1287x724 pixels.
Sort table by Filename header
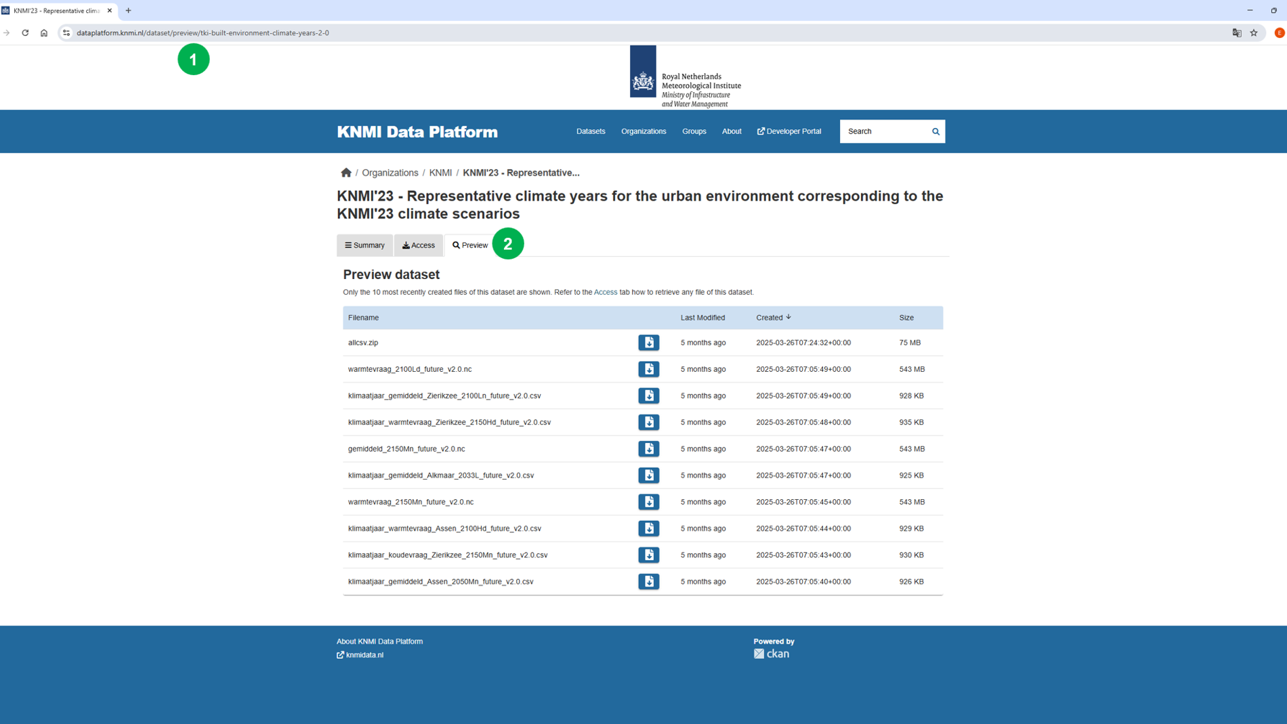tap(363, 318)
